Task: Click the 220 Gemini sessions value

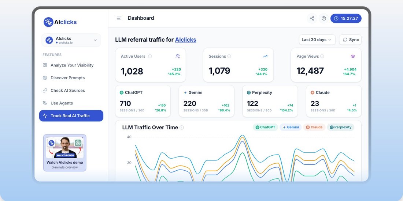Action: [x=190, y=103]
